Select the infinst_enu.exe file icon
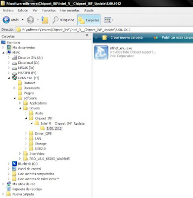Viewport: 193px width, 198px height. (101, 52)
